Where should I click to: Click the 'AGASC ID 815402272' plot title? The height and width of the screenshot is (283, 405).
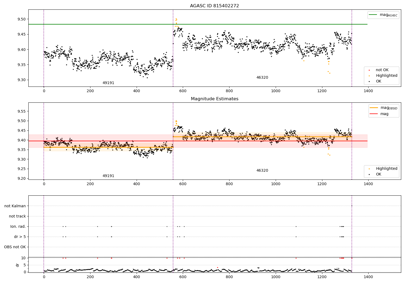tap(214, 6)
